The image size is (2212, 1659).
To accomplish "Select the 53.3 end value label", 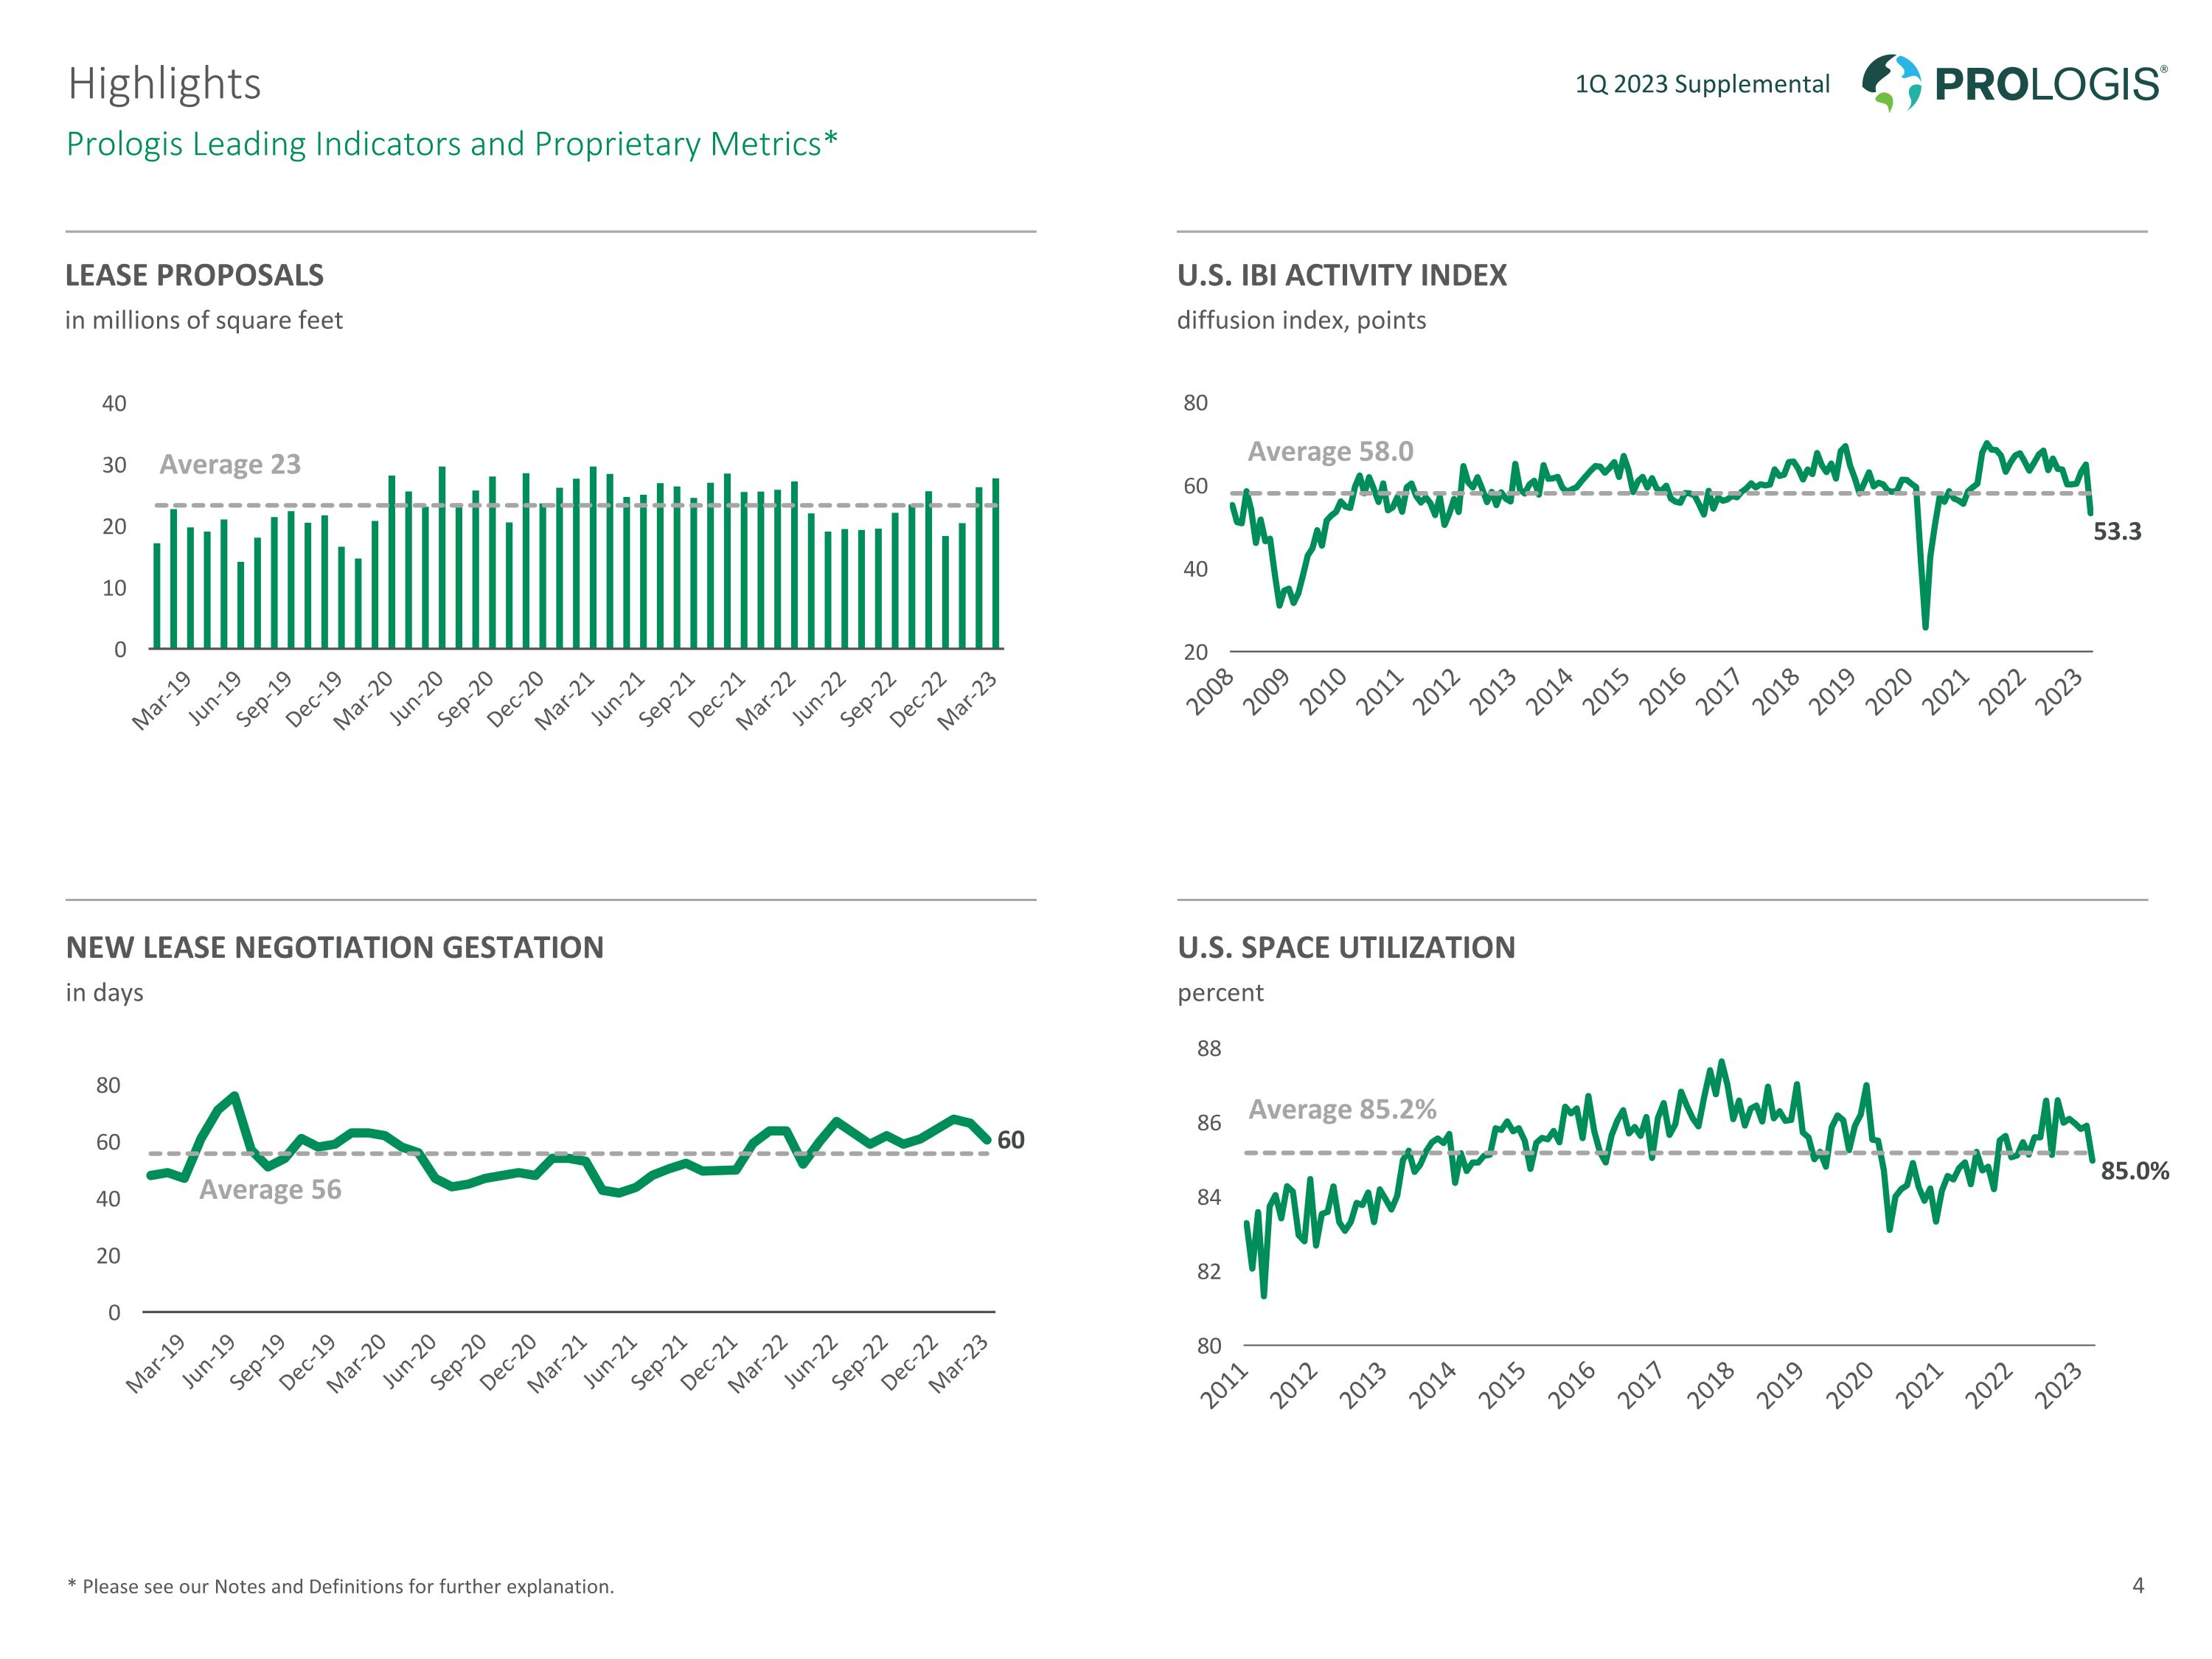I will 2117,532.
